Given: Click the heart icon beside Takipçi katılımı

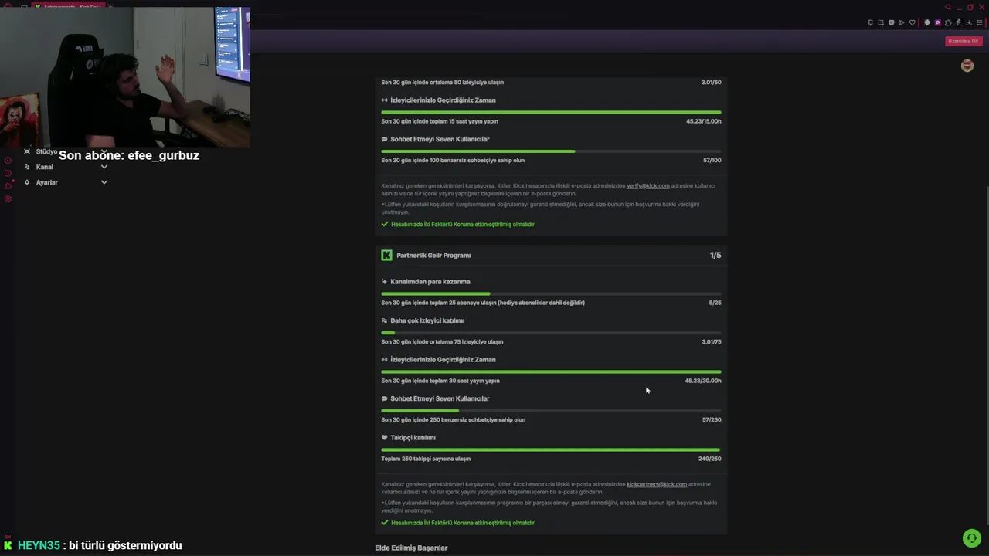Looking at the screenshot, I should 384,438.
